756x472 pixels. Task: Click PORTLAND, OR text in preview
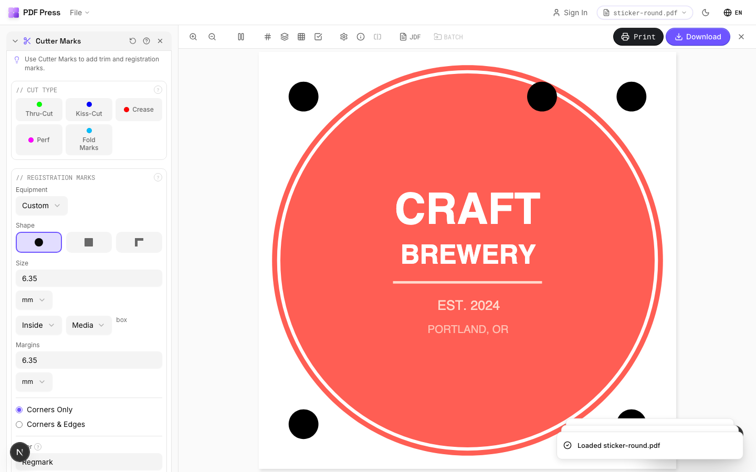tap(468, 329)
